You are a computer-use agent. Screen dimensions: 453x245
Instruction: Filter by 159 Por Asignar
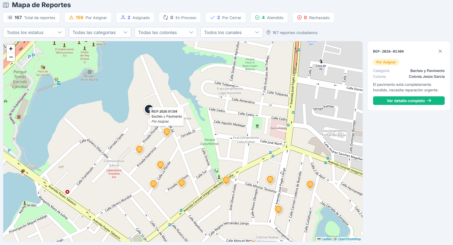pyautogui.click(x=88, y=17)
